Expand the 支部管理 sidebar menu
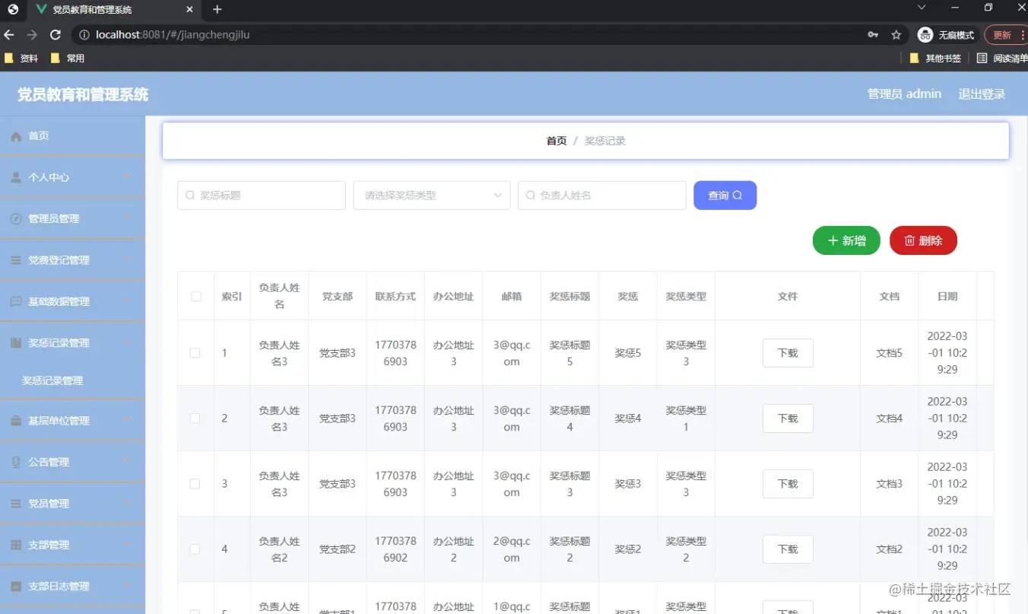This screenshot has width=1028, height=614. 72,545
